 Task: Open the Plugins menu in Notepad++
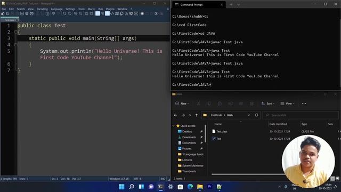pyautogui.click(x=110, y=9)
